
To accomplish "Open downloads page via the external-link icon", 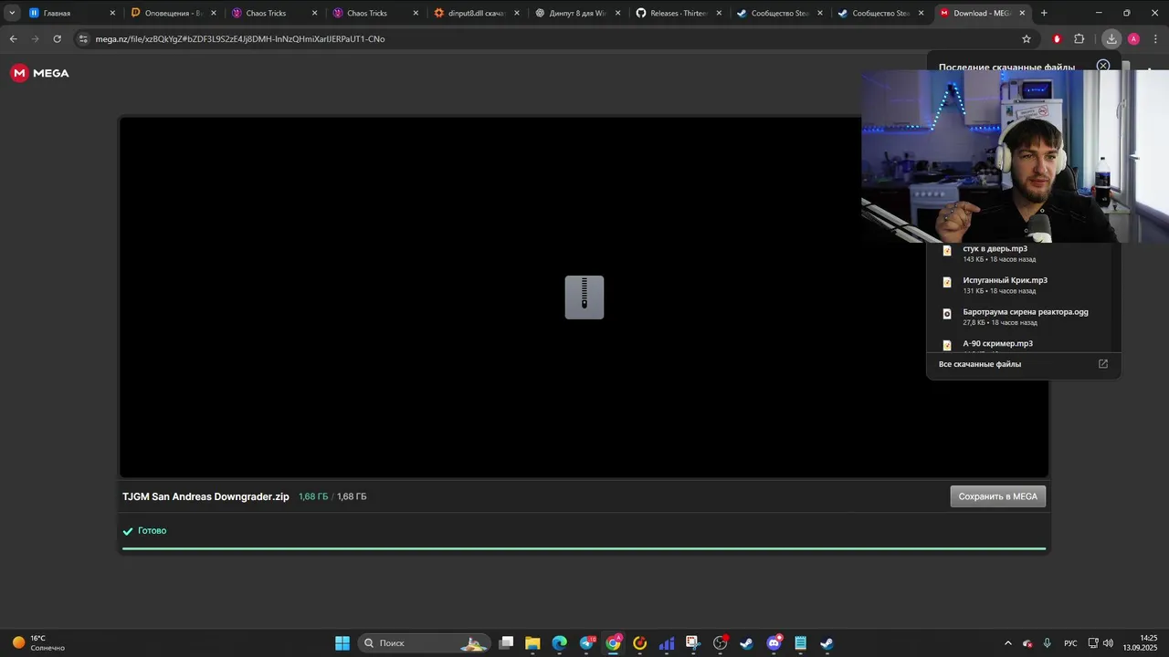I will point(1102,363).
